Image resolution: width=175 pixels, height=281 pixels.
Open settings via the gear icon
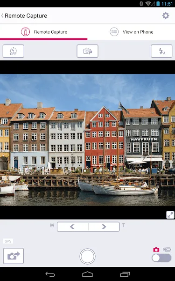(x=166, y=15)
